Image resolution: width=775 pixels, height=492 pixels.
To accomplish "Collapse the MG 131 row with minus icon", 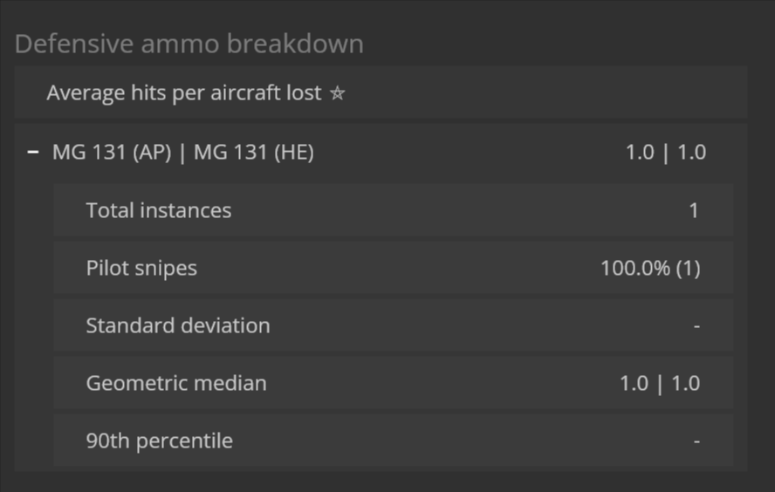I will (33, 152).
